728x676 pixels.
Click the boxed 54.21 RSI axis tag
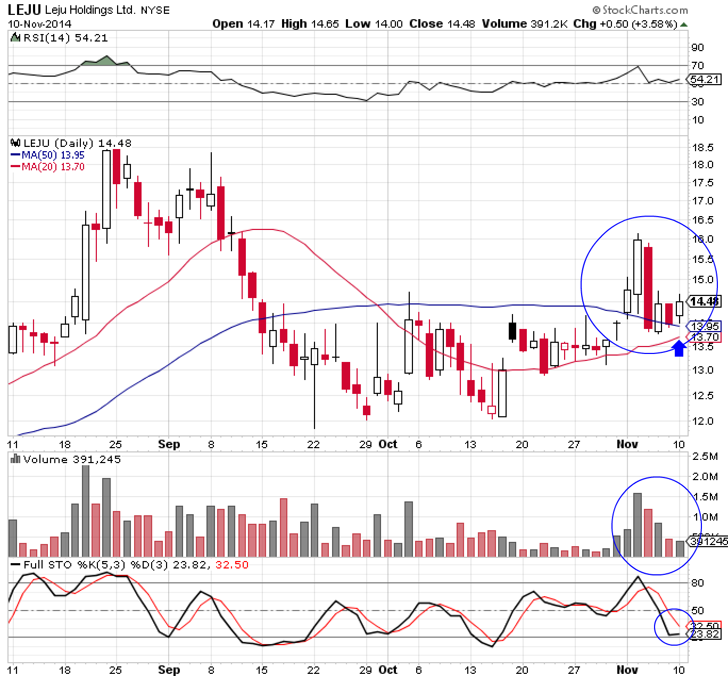[x=705, y=80]
